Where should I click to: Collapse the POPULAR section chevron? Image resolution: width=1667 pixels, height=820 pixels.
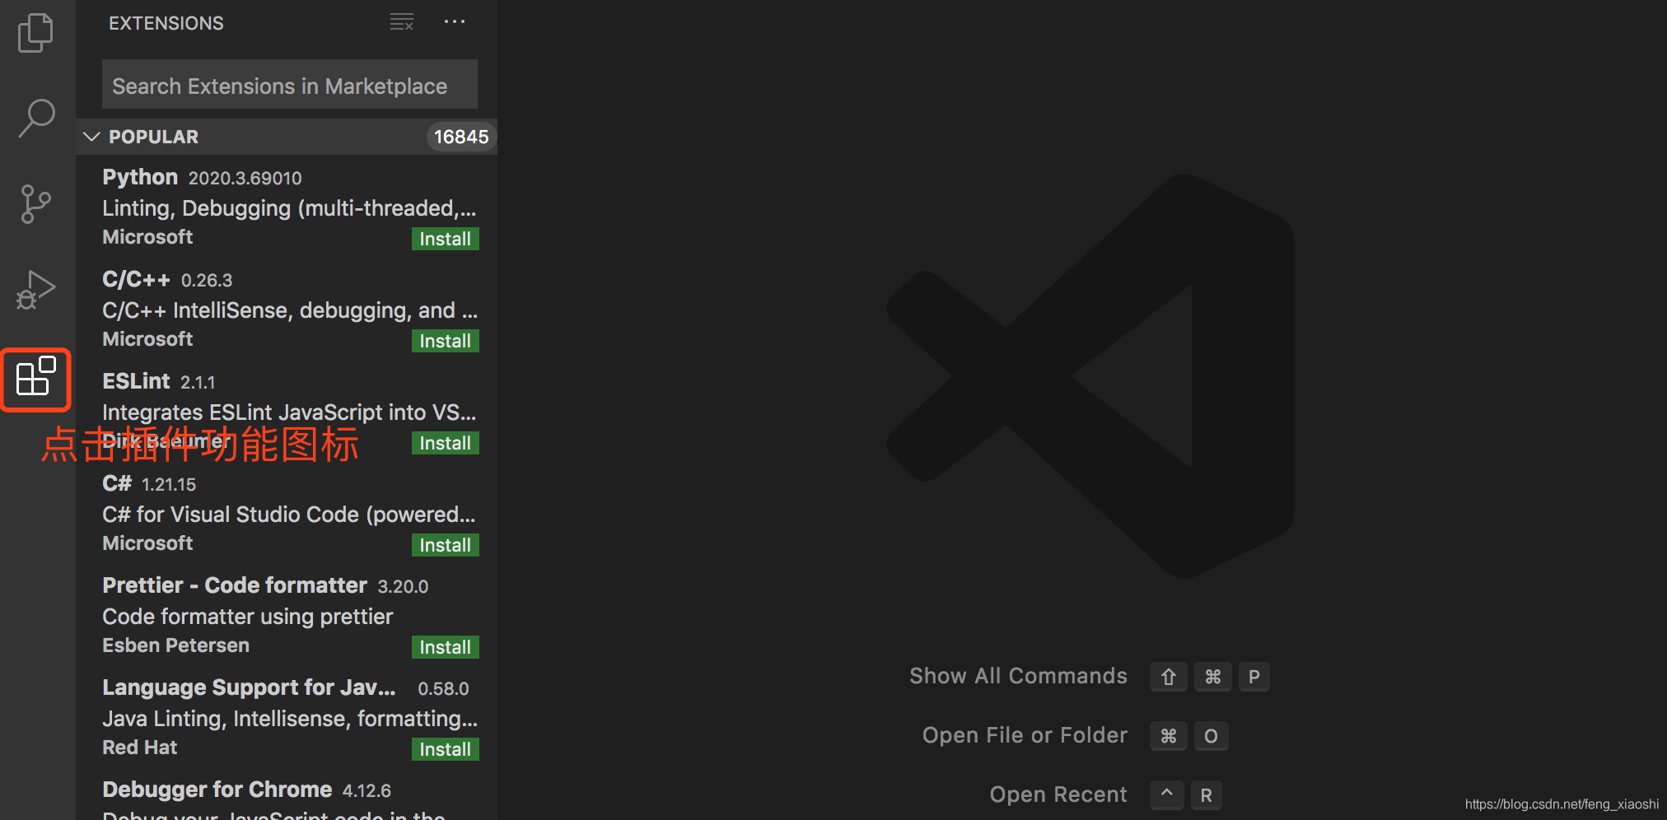tap(91, 137)
